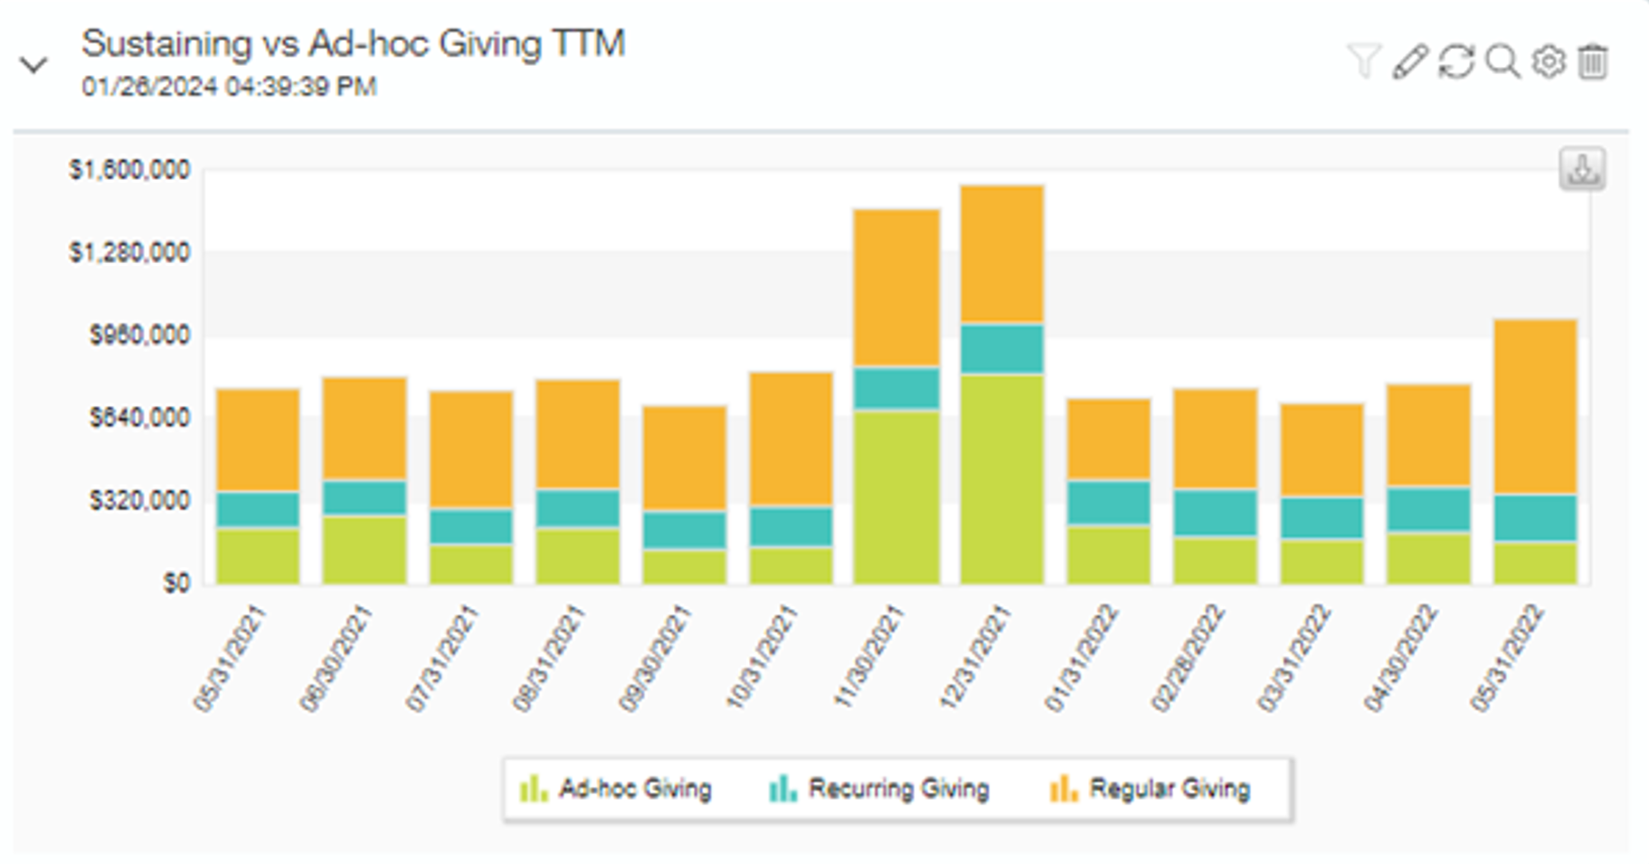Screen dimensions: 1649x864
Task: Click the magnifying glass search icon
Action: click(x=1502, y=62)
